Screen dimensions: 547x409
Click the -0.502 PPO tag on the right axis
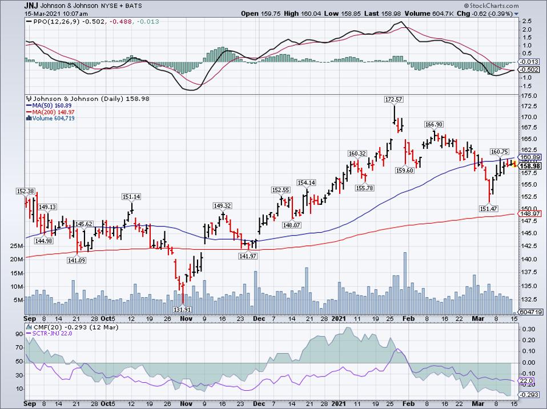(529, 70)
